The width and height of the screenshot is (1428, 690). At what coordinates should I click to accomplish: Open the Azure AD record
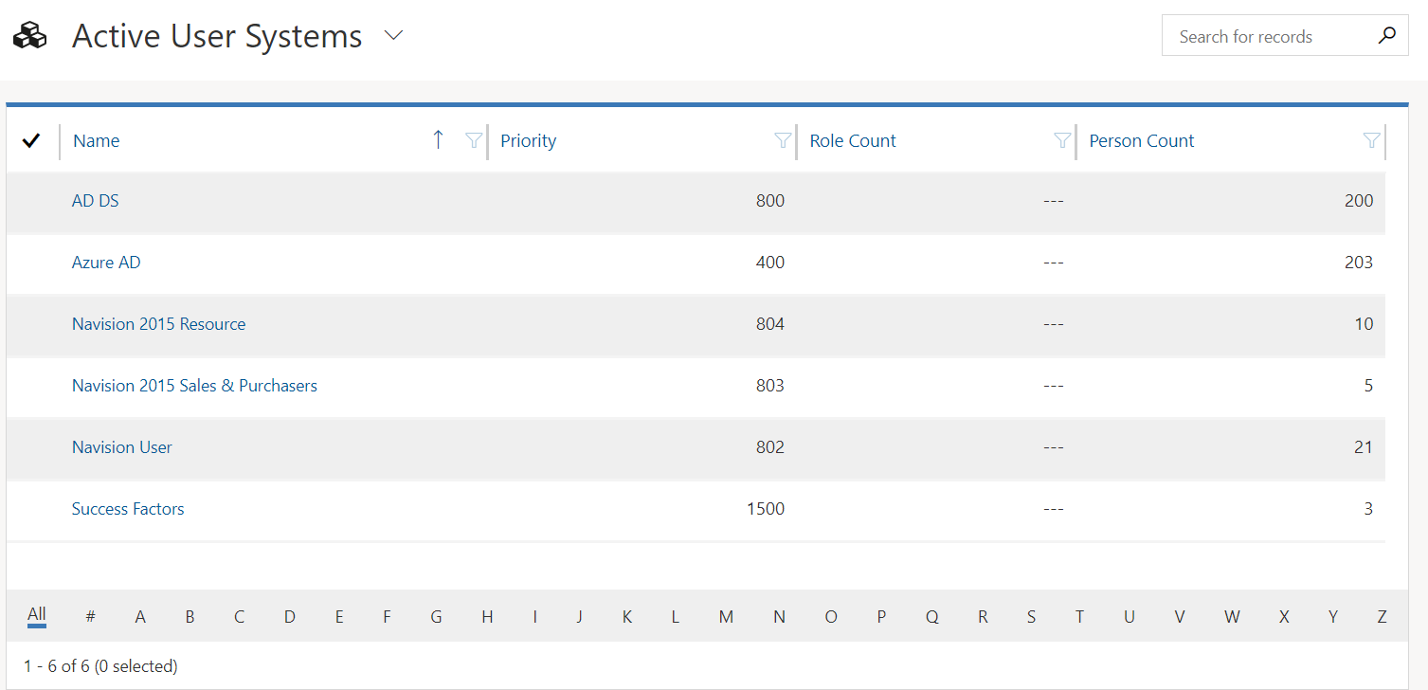point(106,263)
